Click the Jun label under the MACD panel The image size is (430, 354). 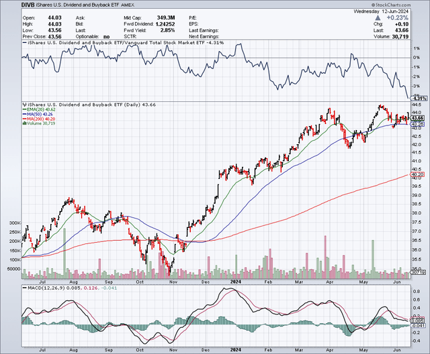(x=396, y=350)
